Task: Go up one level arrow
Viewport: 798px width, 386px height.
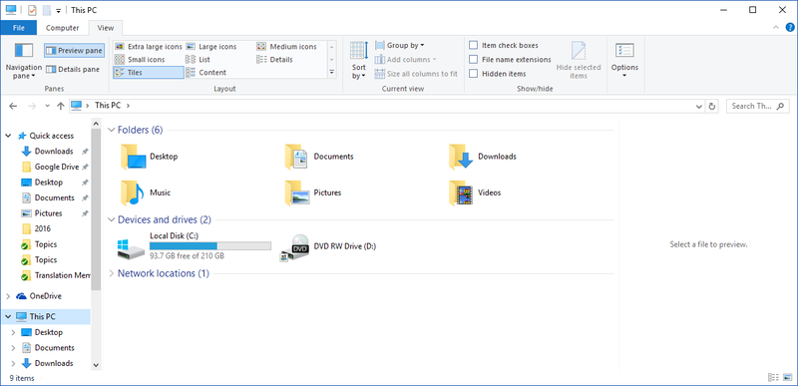Action: [61, 106]
